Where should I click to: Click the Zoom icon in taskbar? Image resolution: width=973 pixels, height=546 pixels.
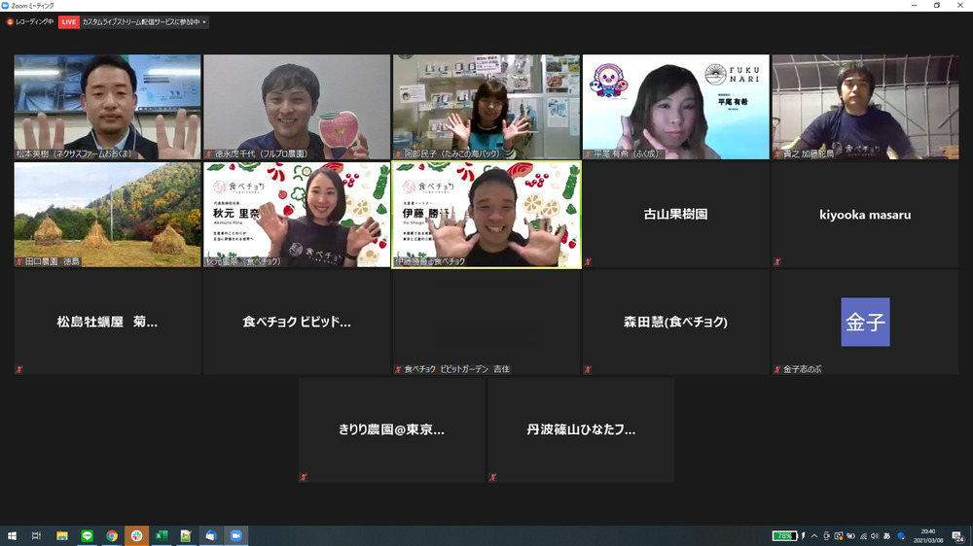pyautogui.click(x=235, y=535)
